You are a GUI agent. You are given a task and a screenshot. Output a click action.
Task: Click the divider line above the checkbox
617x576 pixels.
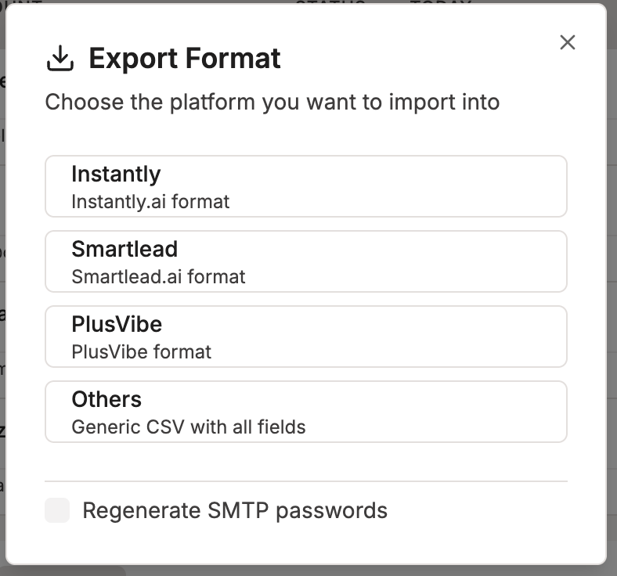[x=306, y=481]
